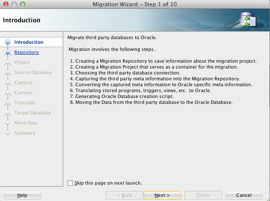270x201 pixels.
Task: Select the Convert step
Action: coord(23,93)
